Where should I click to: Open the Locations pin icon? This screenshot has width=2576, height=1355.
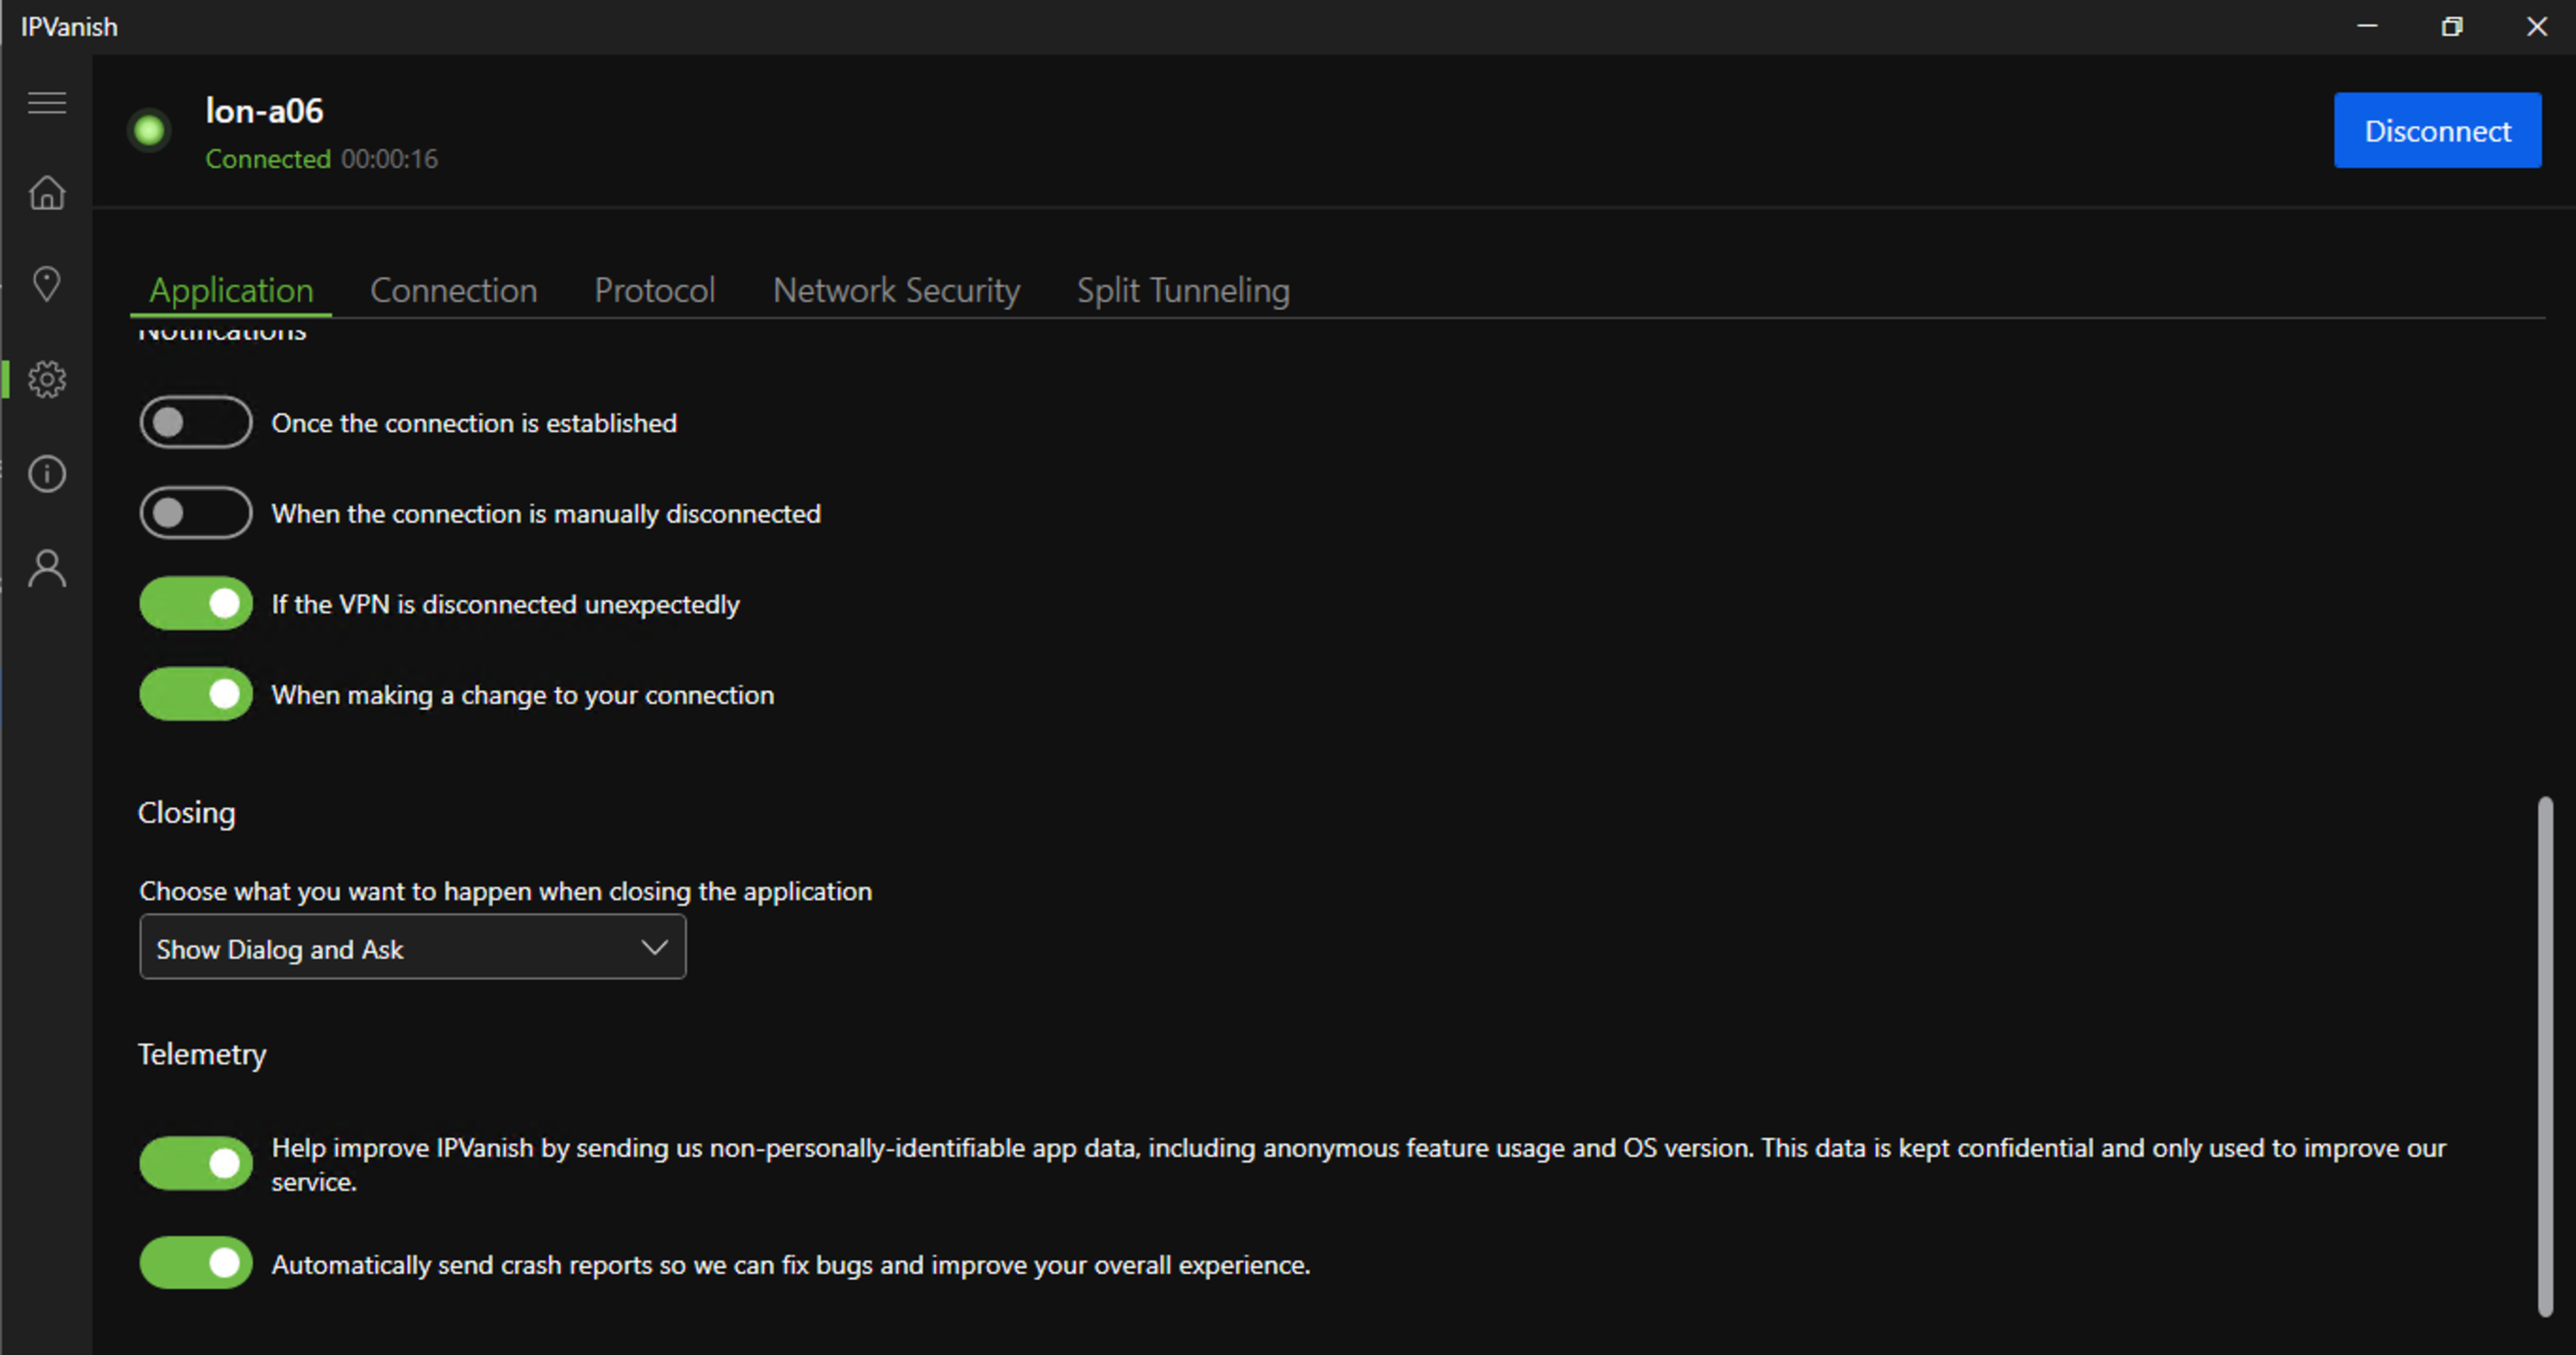pyautogui.click(x=47, y=284)
